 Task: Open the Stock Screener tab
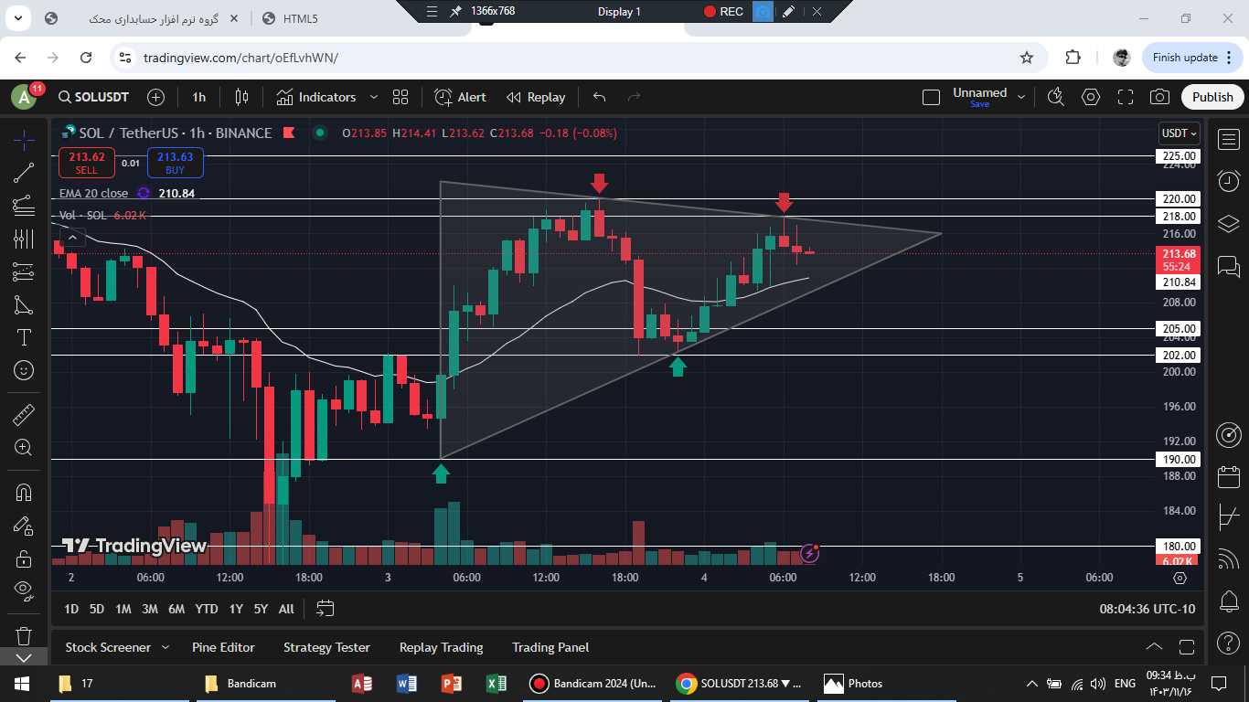coord(108,647)
